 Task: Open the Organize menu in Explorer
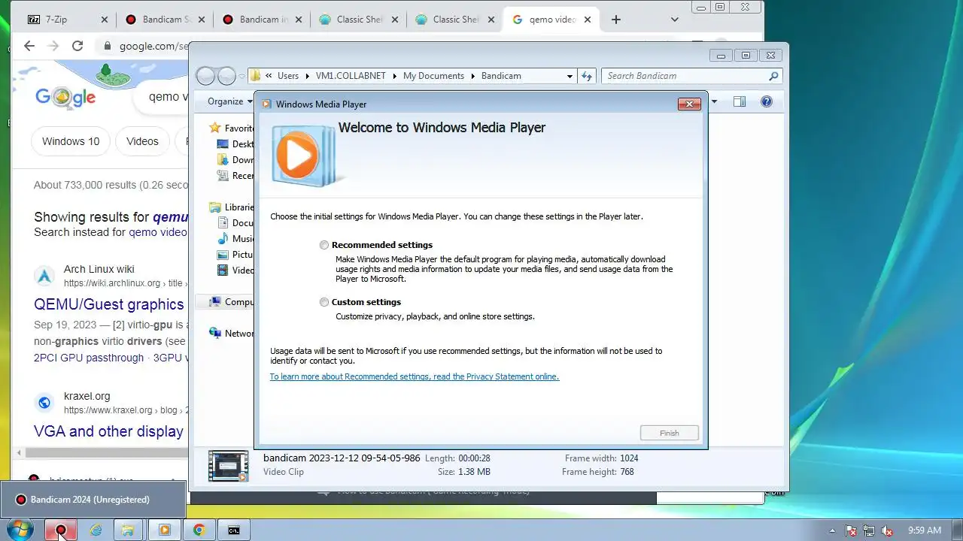(230, 101)
